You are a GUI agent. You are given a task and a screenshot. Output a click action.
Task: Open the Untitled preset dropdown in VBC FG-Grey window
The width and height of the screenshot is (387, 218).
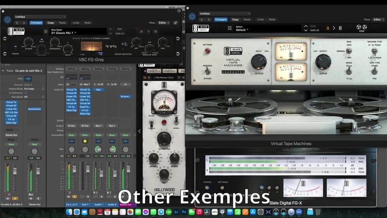(40, 17)
